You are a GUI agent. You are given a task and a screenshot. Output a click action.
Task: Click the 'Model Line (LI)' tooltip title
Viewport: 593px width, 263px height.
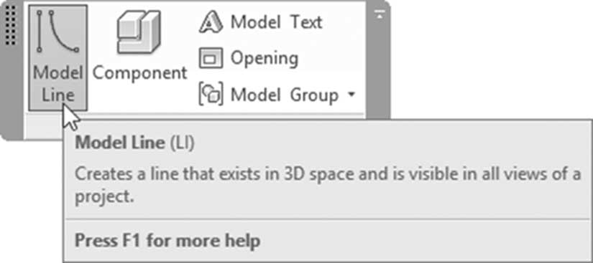tap(134, 143)
